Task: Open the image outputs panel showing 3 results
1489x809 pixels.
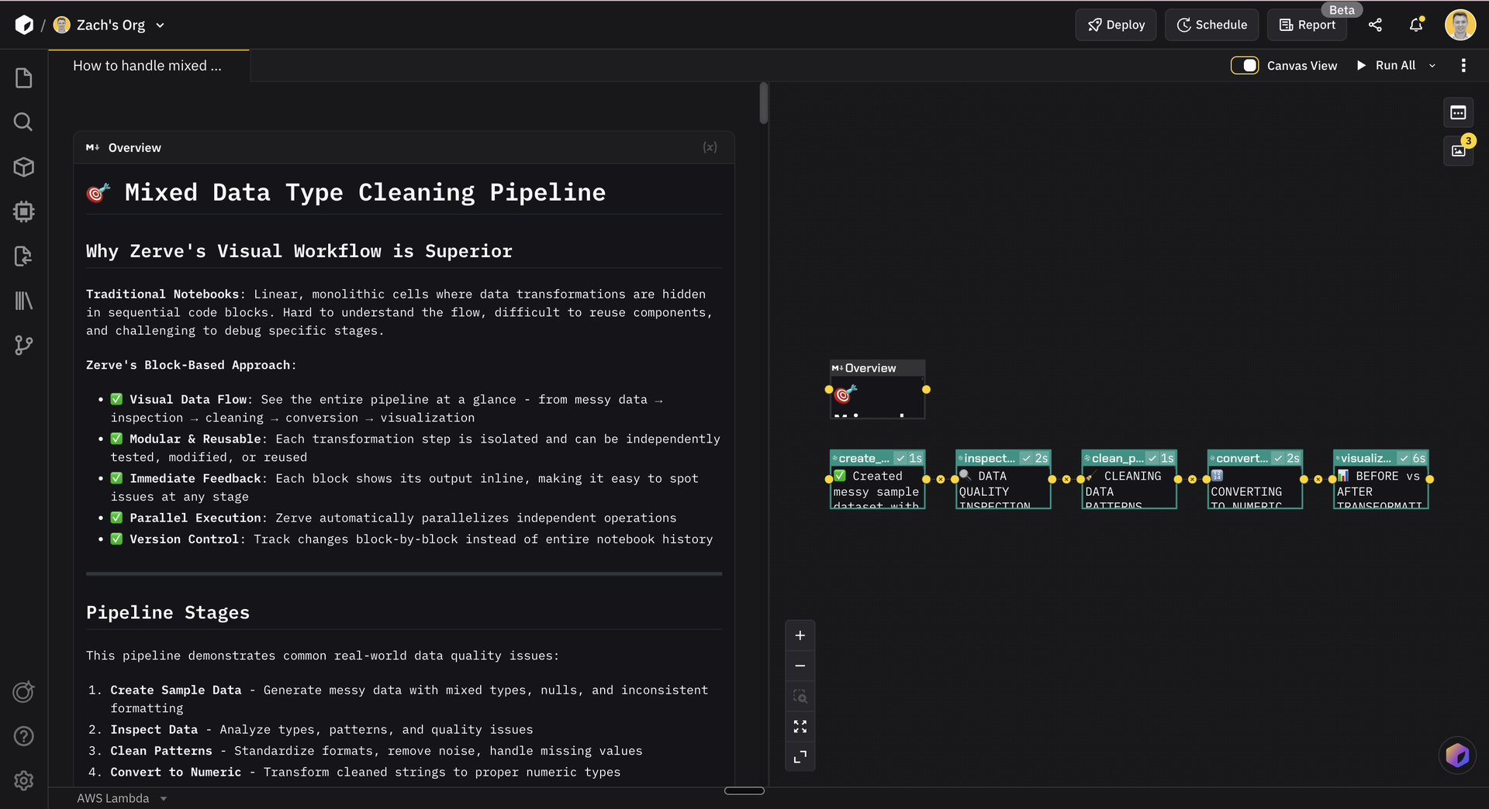Action: (1458, 150)
